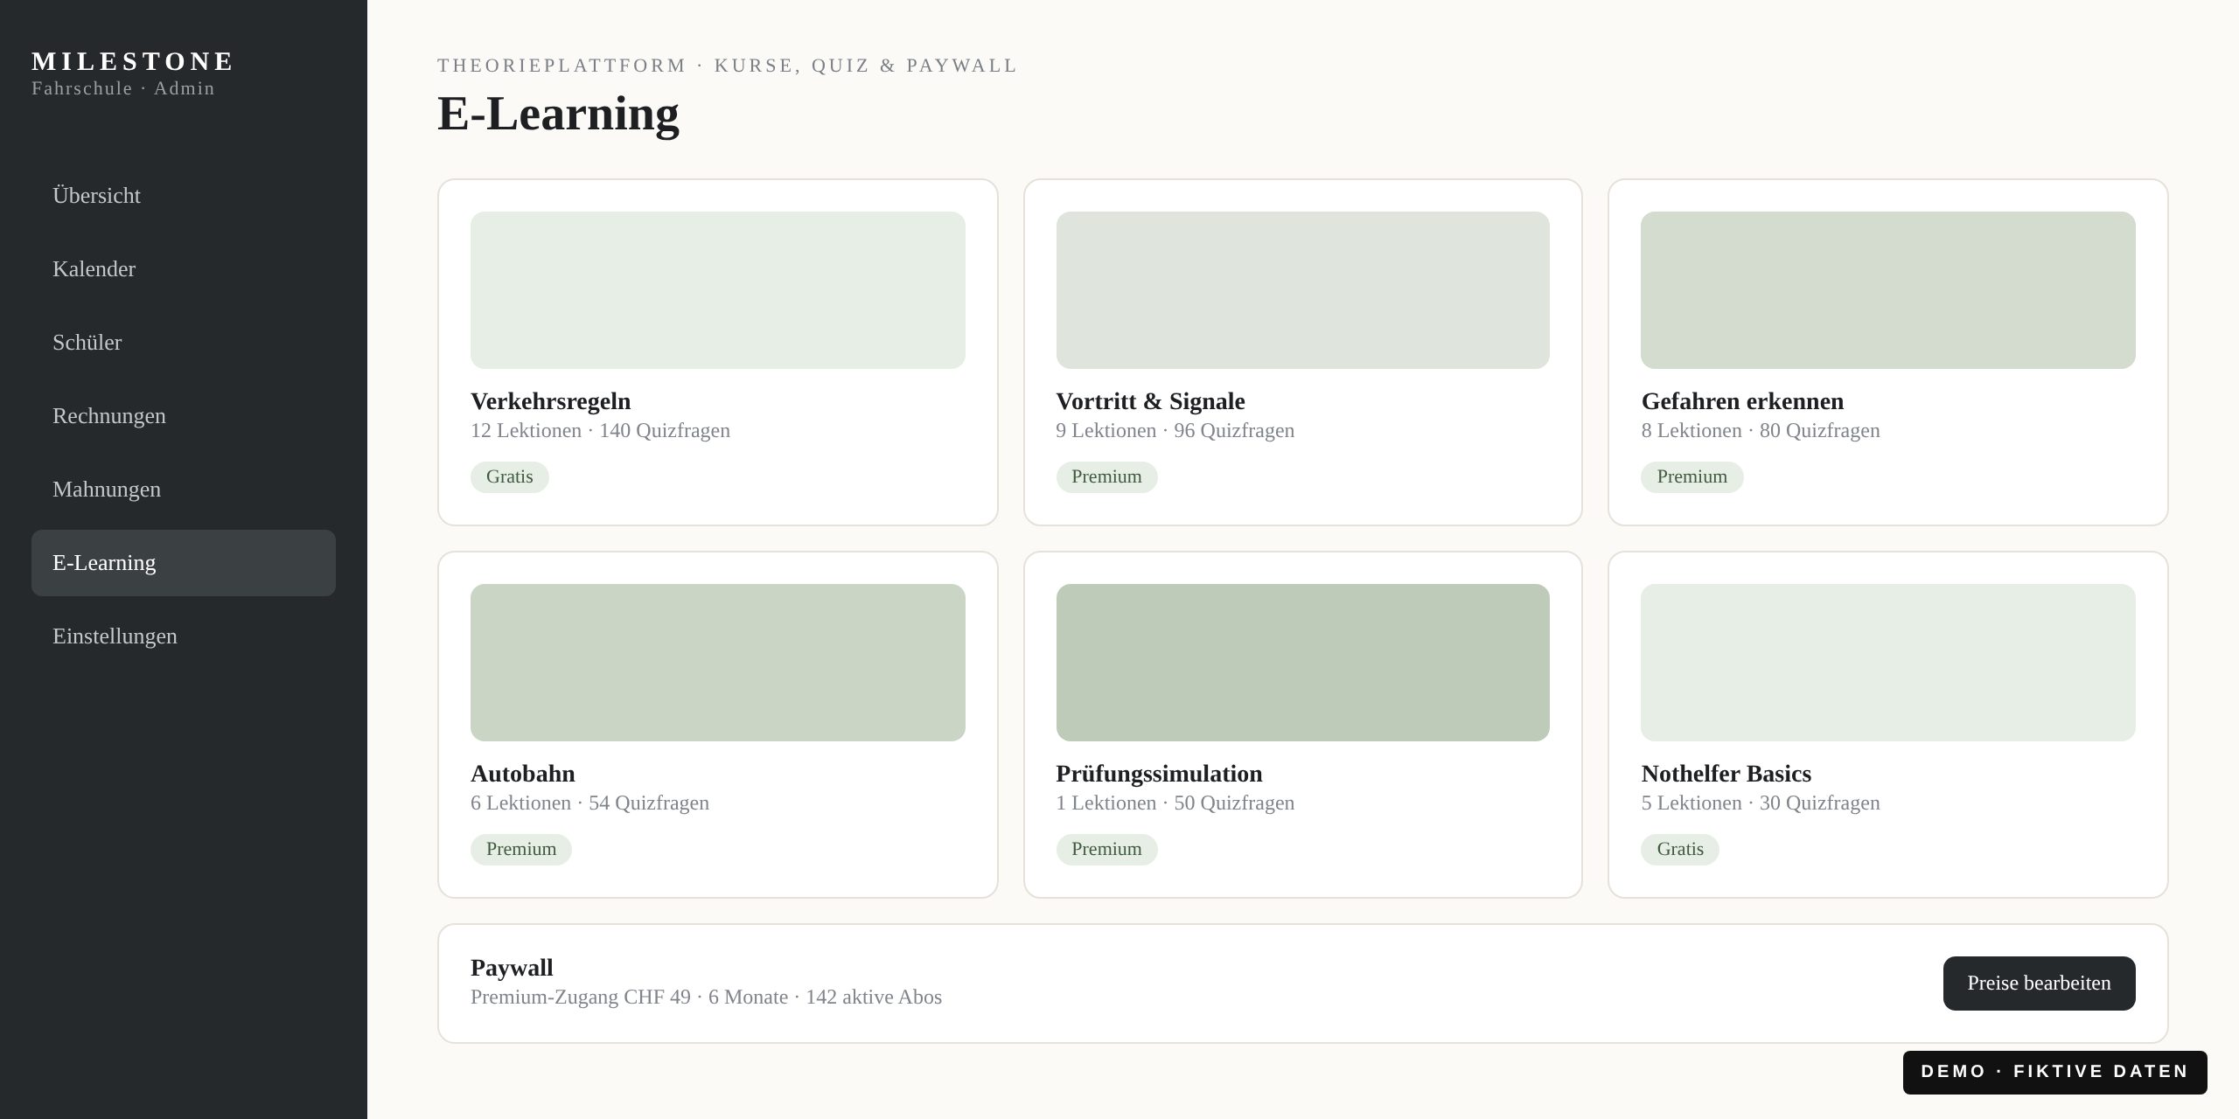Open Mahnungen in the sidebar
This screenshot has height=1119, width=2239.
click(184, 490)
